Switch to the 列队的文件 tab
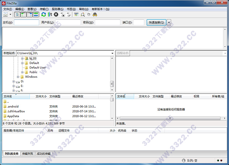This screenshot has width=229, height=165. [11, 154]
